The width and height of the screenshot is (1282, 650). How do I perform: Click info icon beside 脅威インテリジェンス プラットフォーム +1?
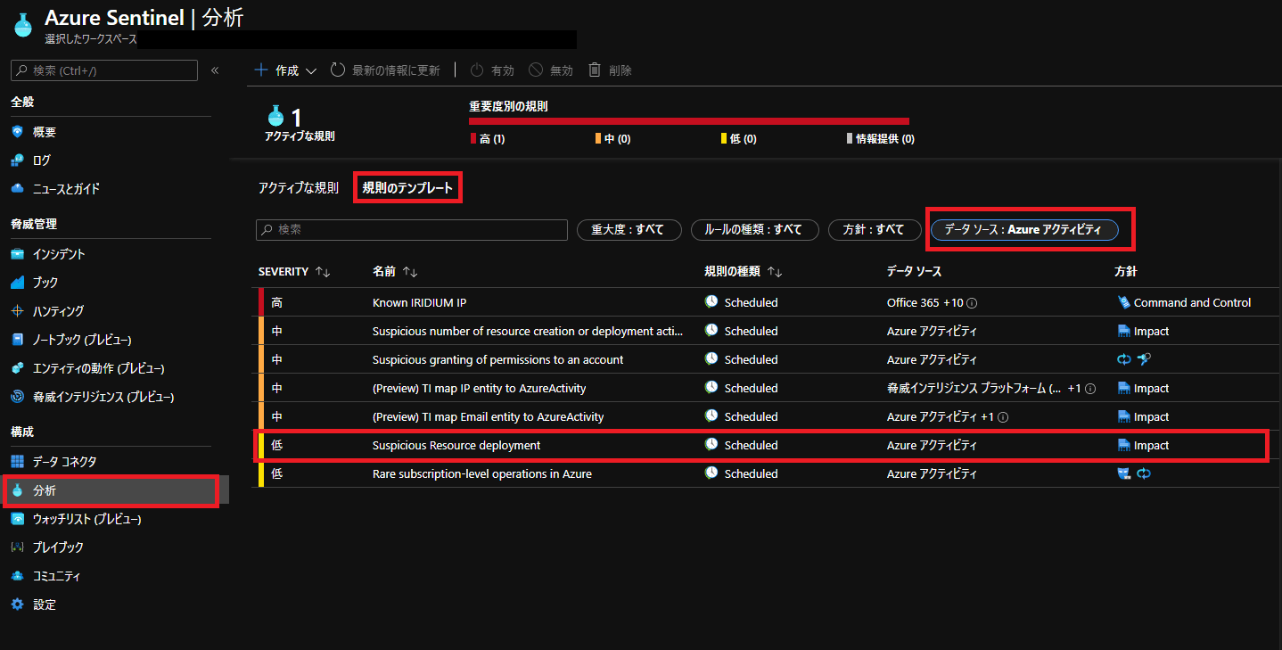click(1090, 389)
